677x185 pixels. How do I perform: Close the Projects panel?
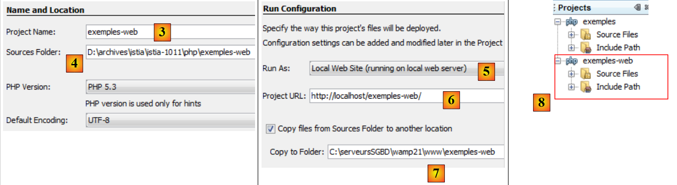[647, 7]
